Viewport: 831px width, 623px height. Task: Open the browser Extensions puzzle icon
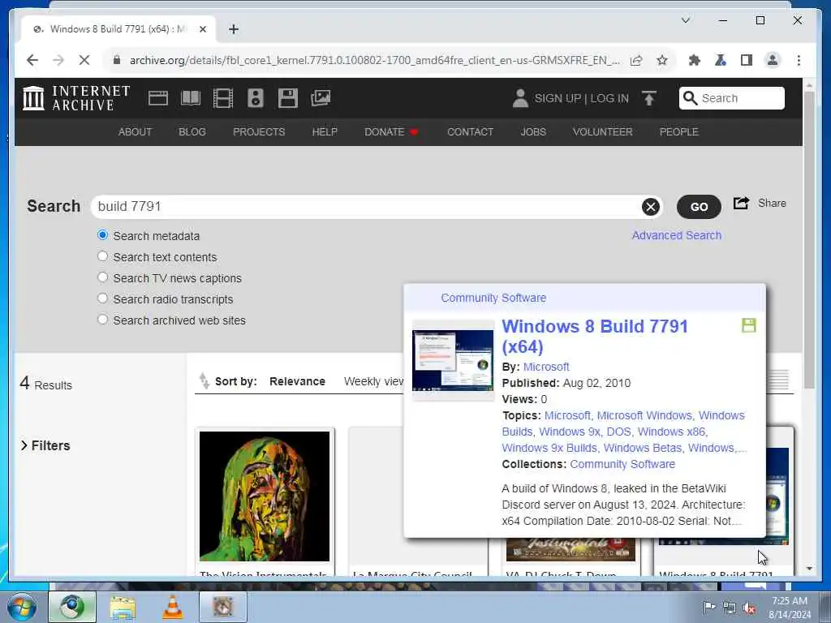[695, 60]
